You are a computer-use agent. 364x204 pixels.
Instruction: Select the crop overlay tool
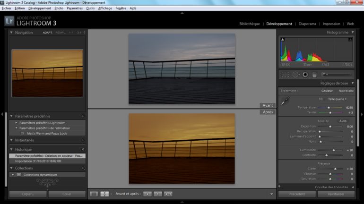285,75
